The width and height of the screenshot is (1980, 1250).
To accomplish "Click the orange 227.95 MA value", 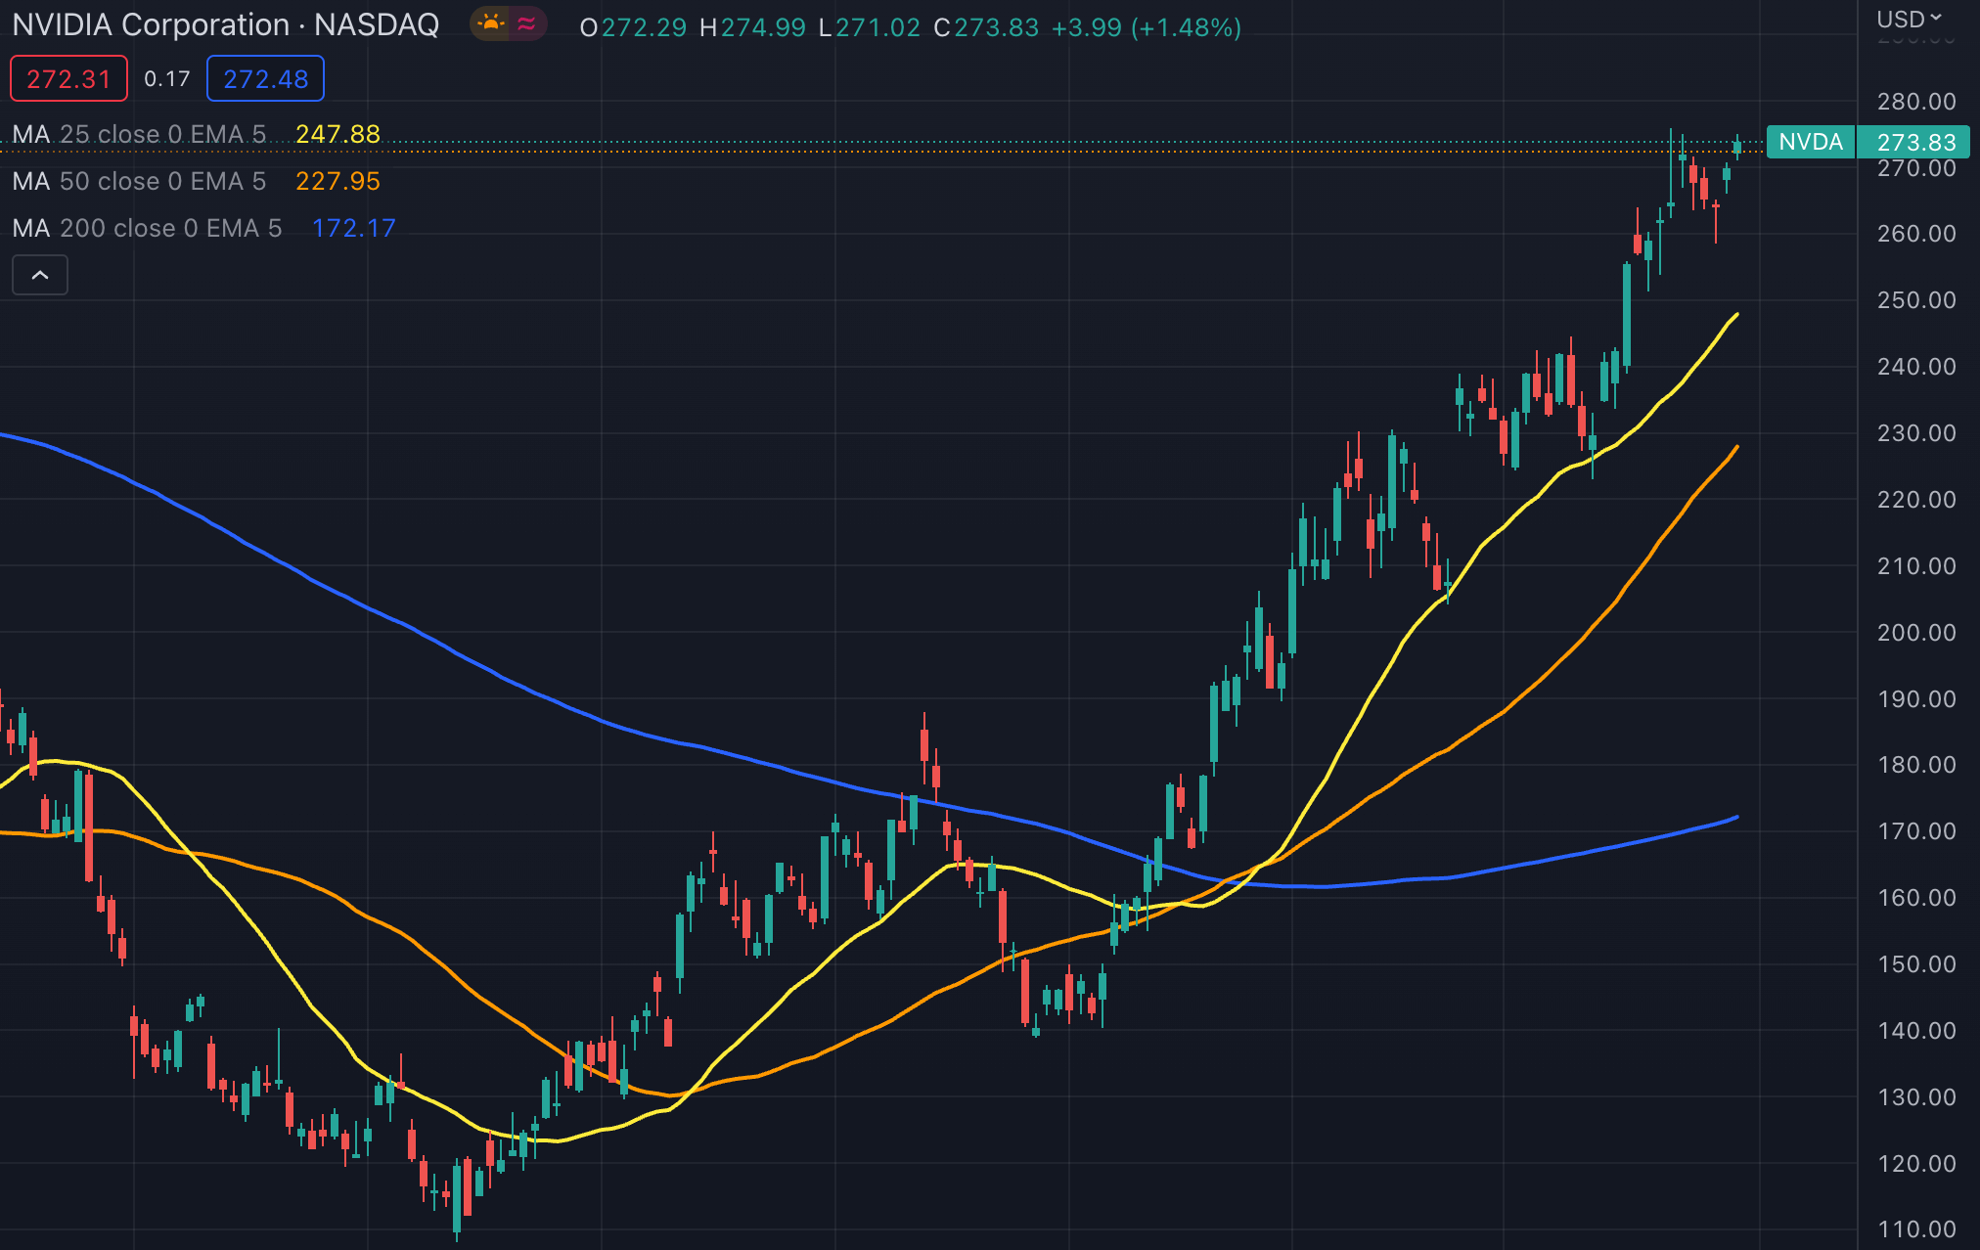I will [337, 181].
